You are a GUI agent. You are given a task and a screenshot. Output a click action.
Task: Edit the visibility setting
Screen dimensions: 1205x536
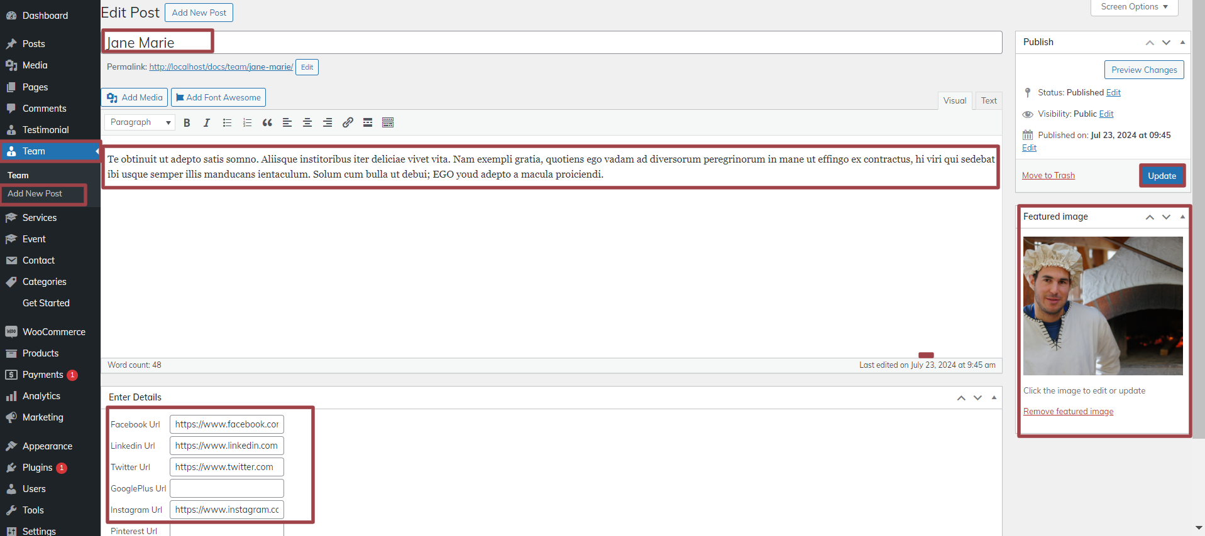[1106, 114]
